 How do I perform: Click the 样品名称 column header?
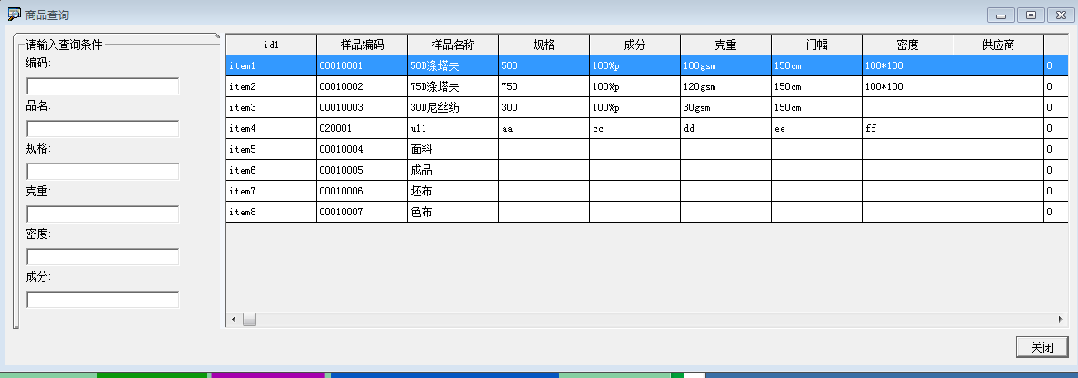point(453,45)
